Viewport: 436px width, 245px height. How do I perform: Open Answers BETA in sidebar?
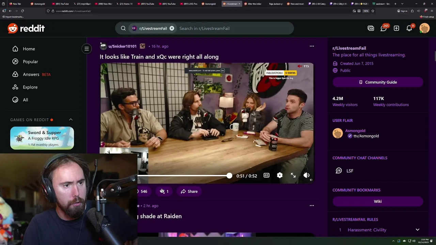coord(31,74)
